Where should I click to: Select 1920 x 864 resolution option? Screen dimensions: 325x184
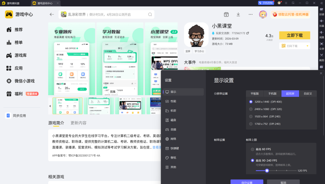point(251,117)
